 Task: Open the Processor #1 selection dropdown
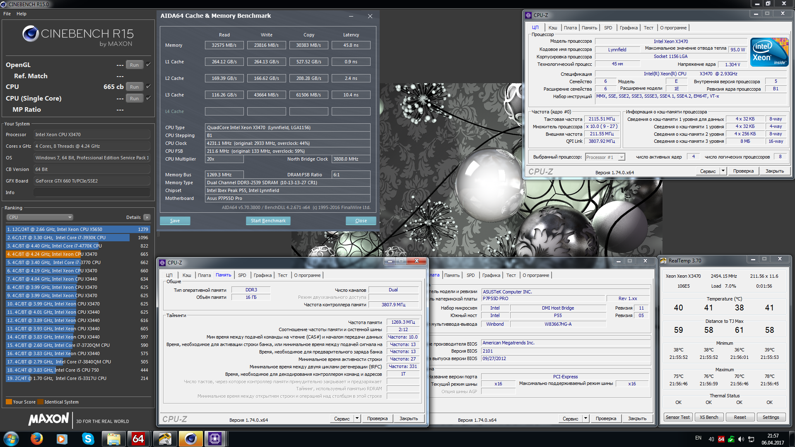605,157
